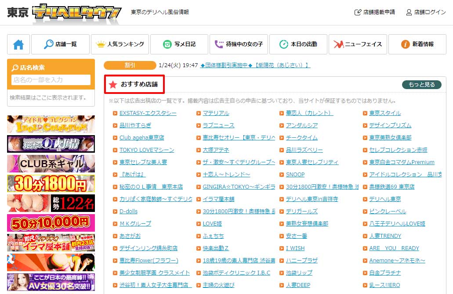Open ハニープラザ shop link
453x294 pixels.
click(x=302, y=261)
